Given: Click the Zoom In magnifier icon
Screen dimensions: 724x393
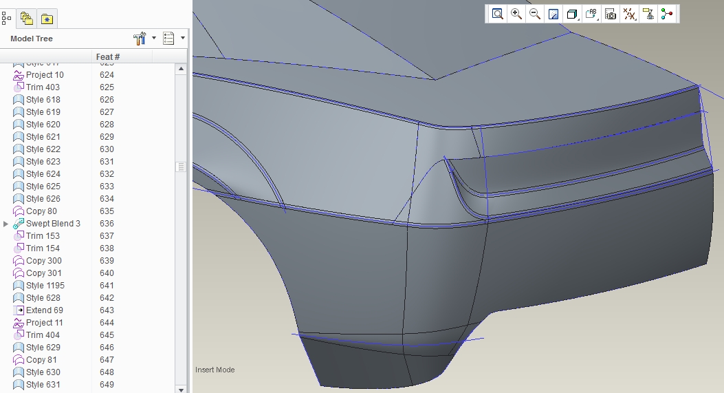Looking at the screenshot, I should (516, 14).
